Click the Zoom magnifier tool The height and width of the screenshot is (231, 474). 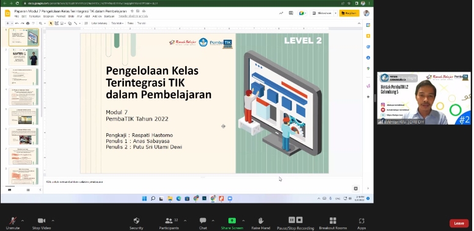click(x=40, y=23)
